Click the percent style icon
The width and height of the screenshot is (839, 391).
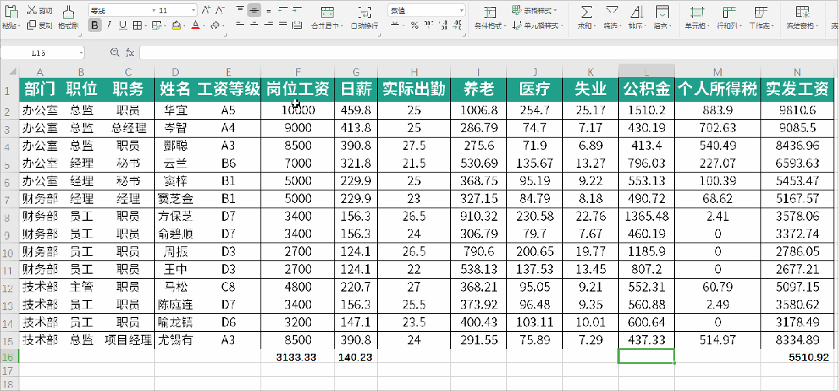tap(414, 25)
